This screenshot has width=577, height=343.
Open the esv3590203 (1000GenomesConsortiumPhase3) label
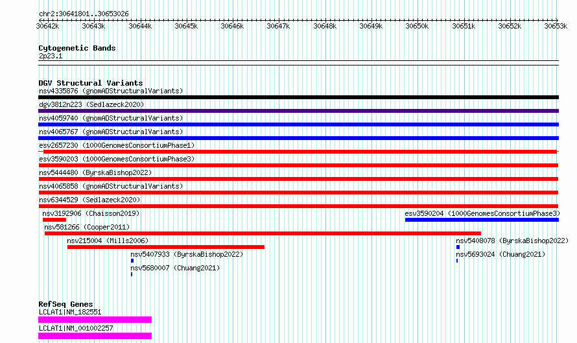click(117, 159)
